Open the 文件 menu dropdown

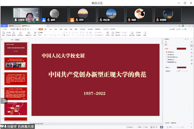(x=5, y=29)
